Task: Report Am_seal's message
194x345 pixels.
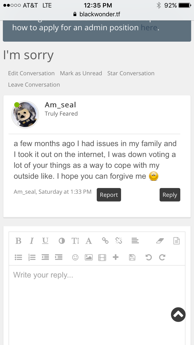Action: (x=109, y=195)
